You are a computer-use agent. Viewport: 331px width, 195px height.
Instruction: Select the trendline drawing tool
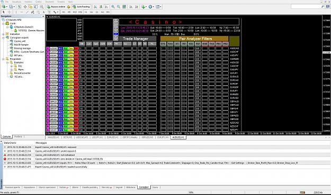[27, 12]
